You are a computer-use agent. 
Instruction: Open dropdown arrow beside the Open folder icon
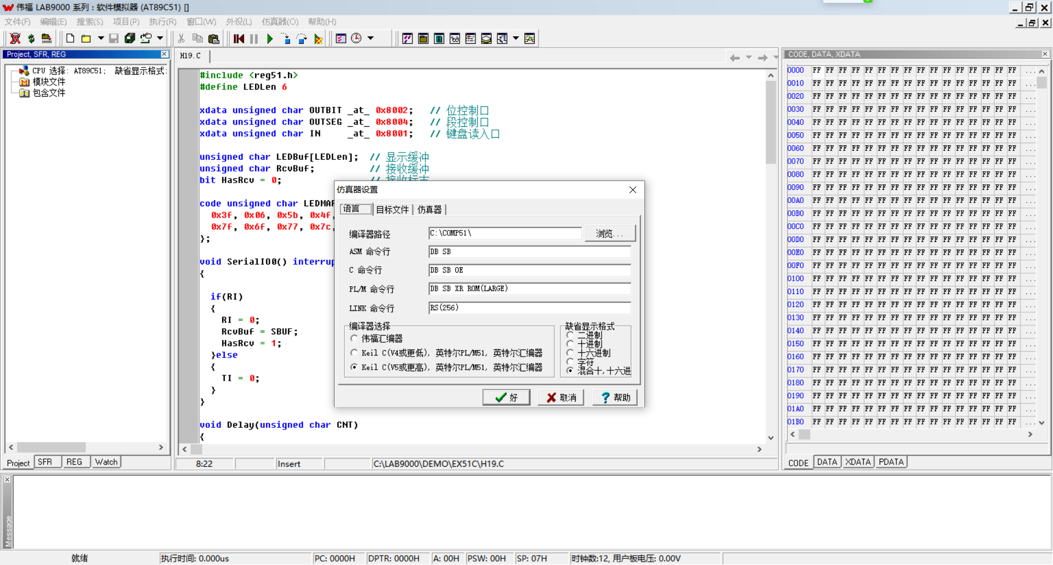click(x=101, y=38)
